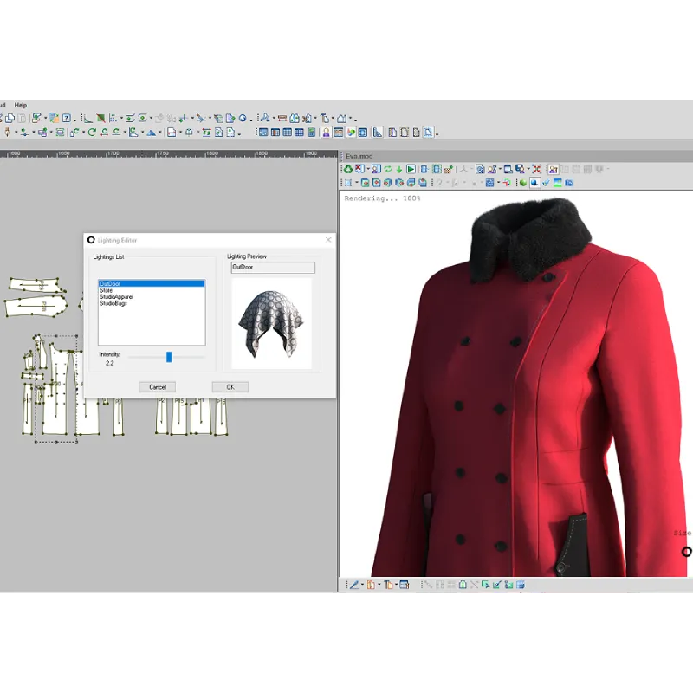Click the green sphere icon in 3D toolbar
Viewport: 693px width, 693px height.
tap(523, 183)
